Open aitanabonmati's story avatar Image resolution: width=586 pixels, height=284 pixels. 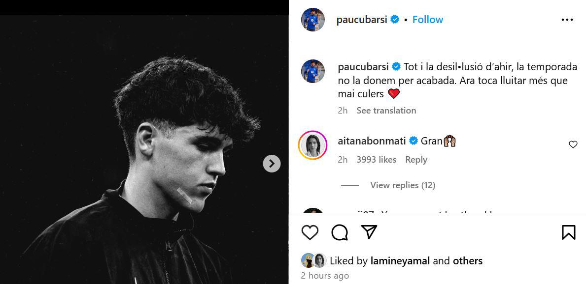pyautogui.click(x=313, y=145)
